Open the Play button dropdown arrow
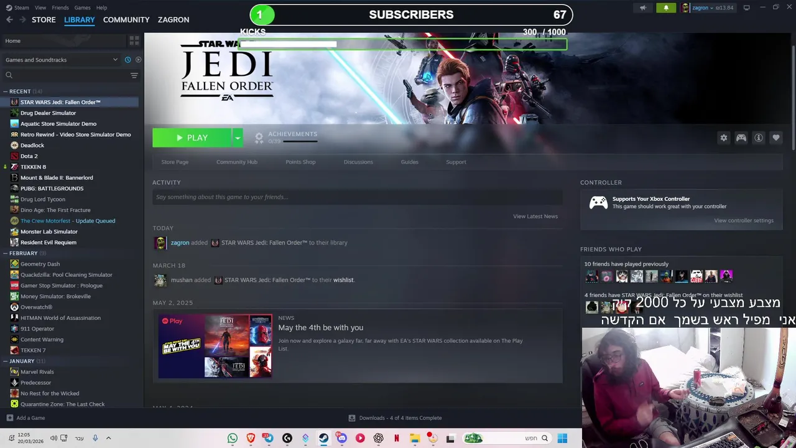This screenshot has width=796, height=448. (237, 138)
